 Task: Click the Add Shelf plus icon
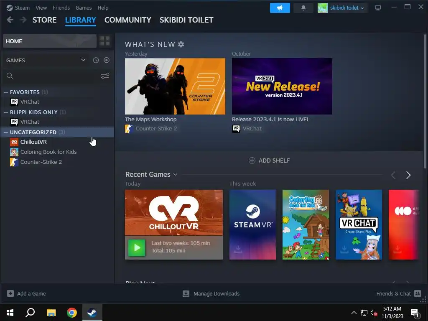click(252, 160)
